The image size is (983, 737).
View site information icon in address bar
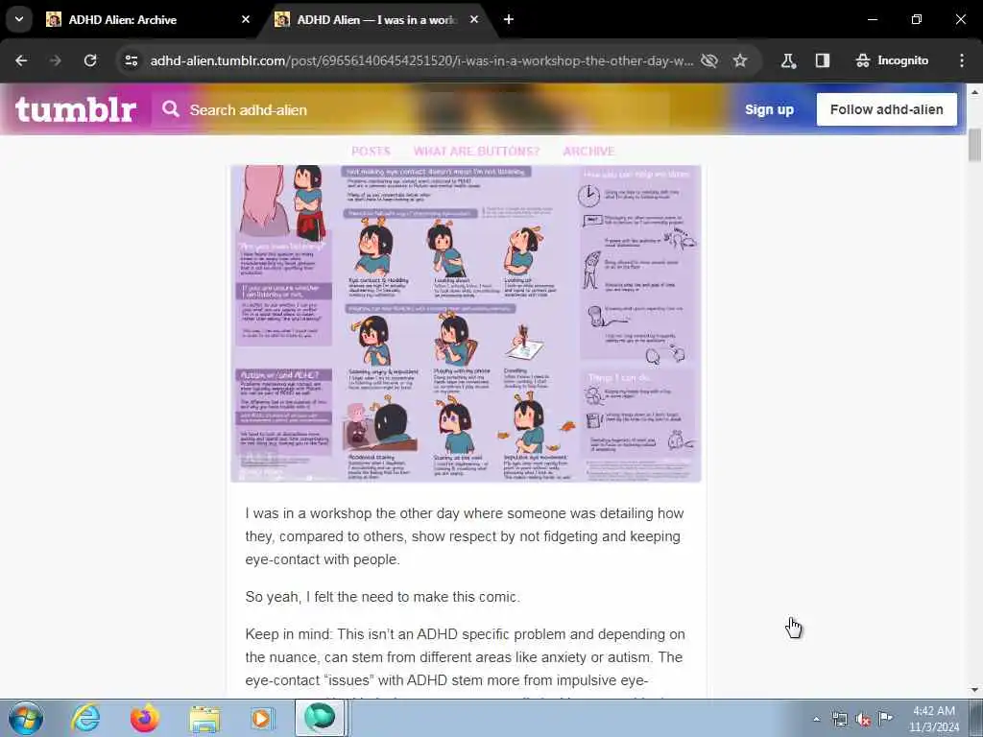click(x=131, y=60)
